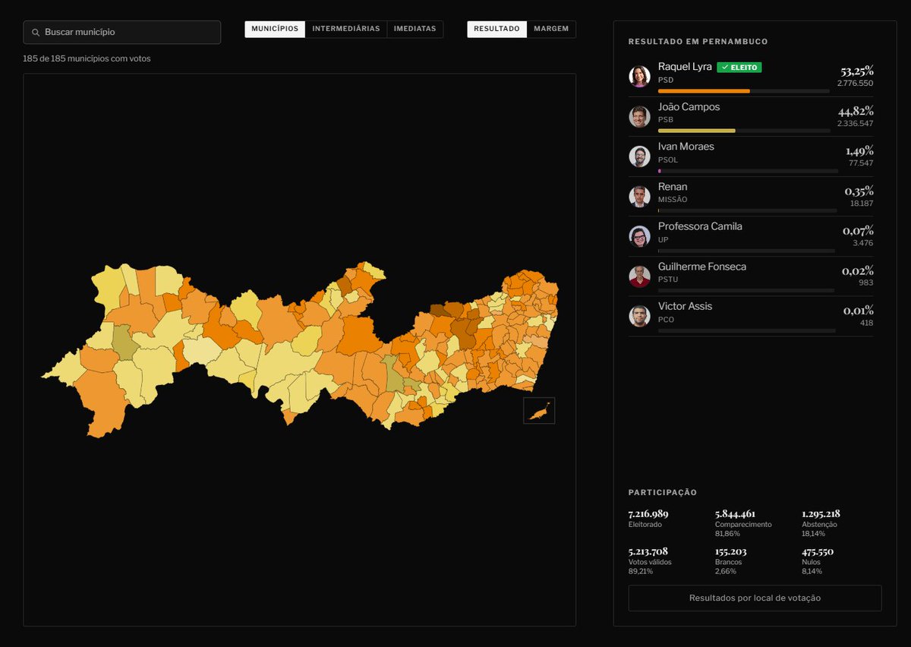The height and width of the screenshot is (647, 911).
Task: Click the vote count 77.547
Action: pyautogui.click(x=861, y=163)
